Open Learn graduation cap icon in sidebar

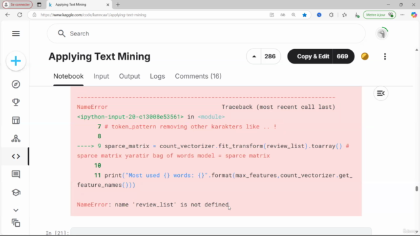[x=16, y=192]
